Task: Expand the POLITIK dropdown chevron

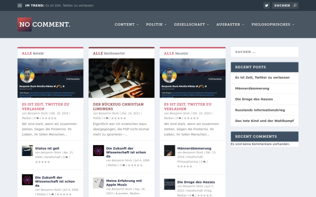Action: [x=166, y=25]
